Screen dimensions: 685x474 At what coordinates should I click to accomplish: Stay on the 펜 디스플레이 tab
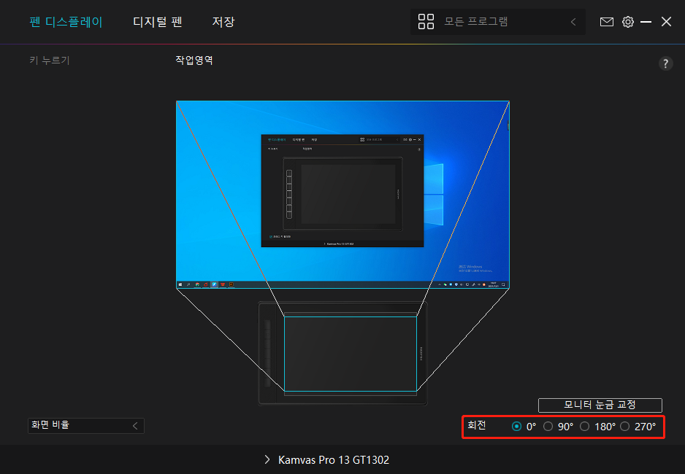click(x=66, y=22)
